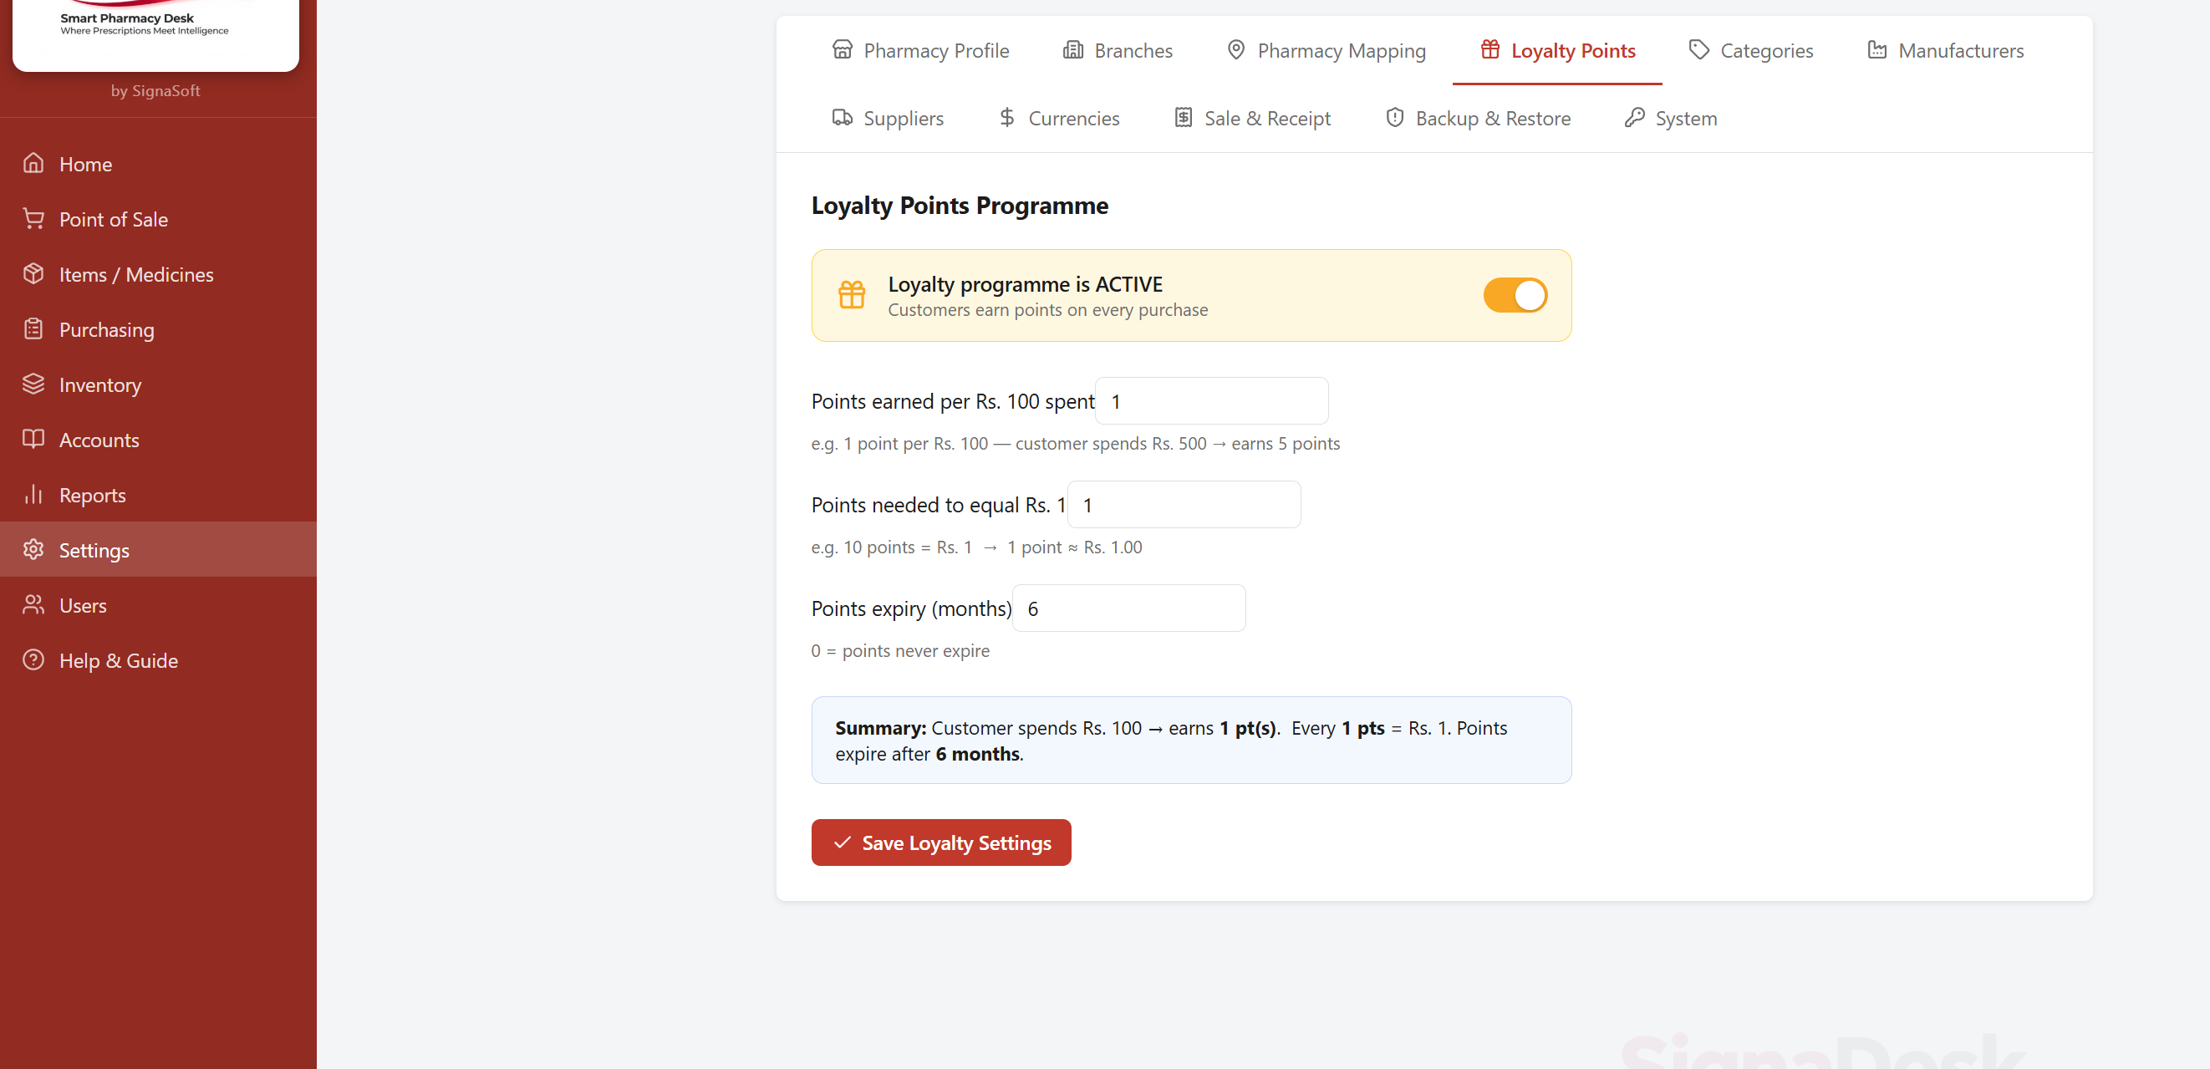Open the Pharmacy Profile tab

[x=919, y=51]
